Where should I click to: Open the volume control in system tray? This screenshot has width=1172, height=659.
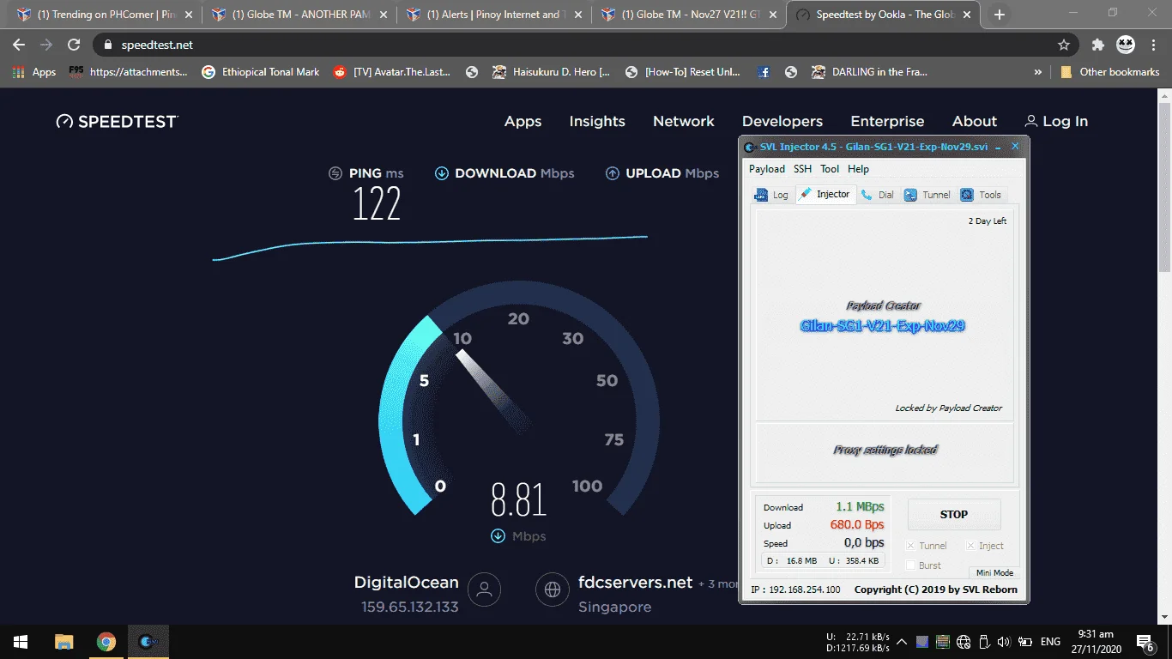[1002, 642]
